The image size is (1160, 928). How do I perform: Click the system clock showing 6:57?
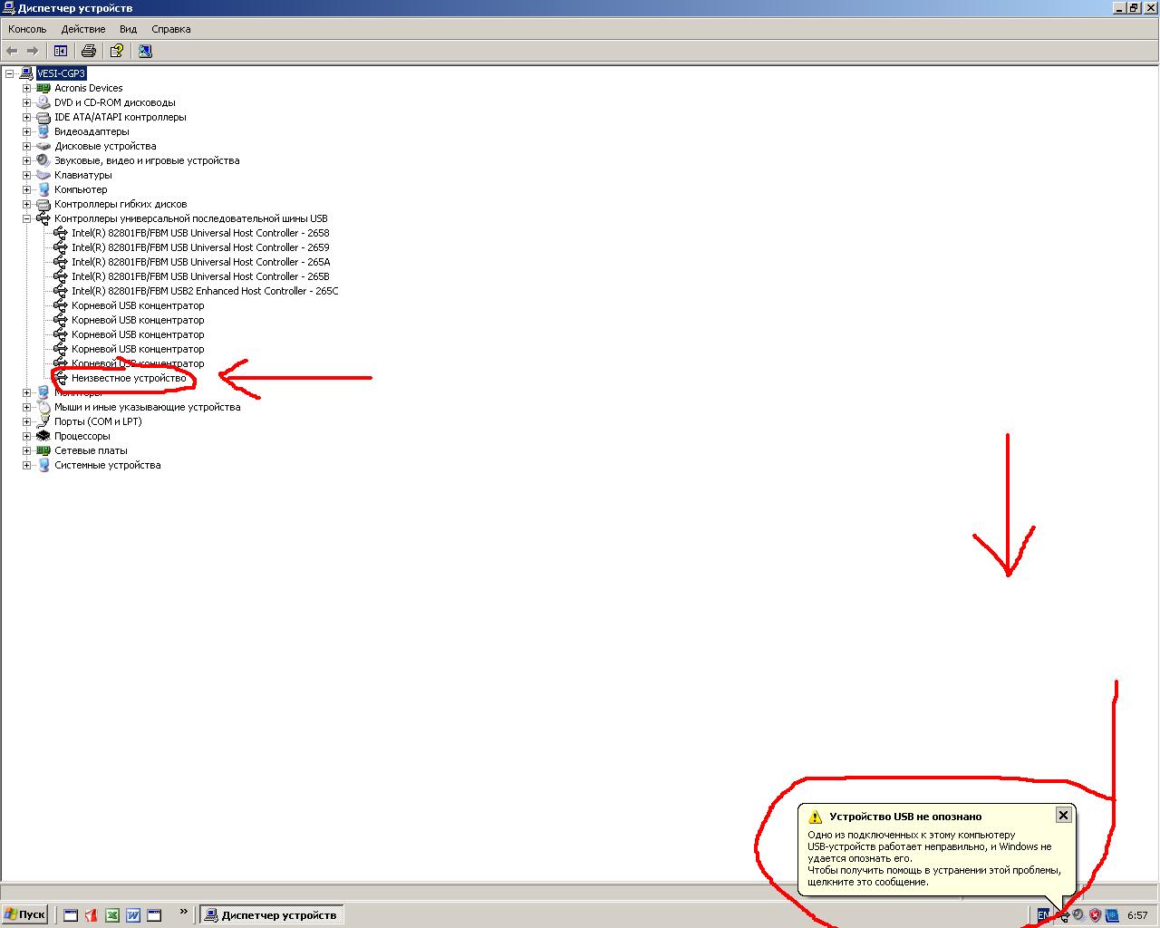point(1137,915)
